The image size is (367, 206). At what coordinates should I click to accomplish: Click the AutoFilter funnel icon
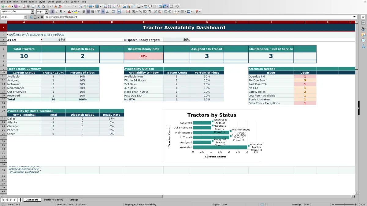[x=118, y=6]
